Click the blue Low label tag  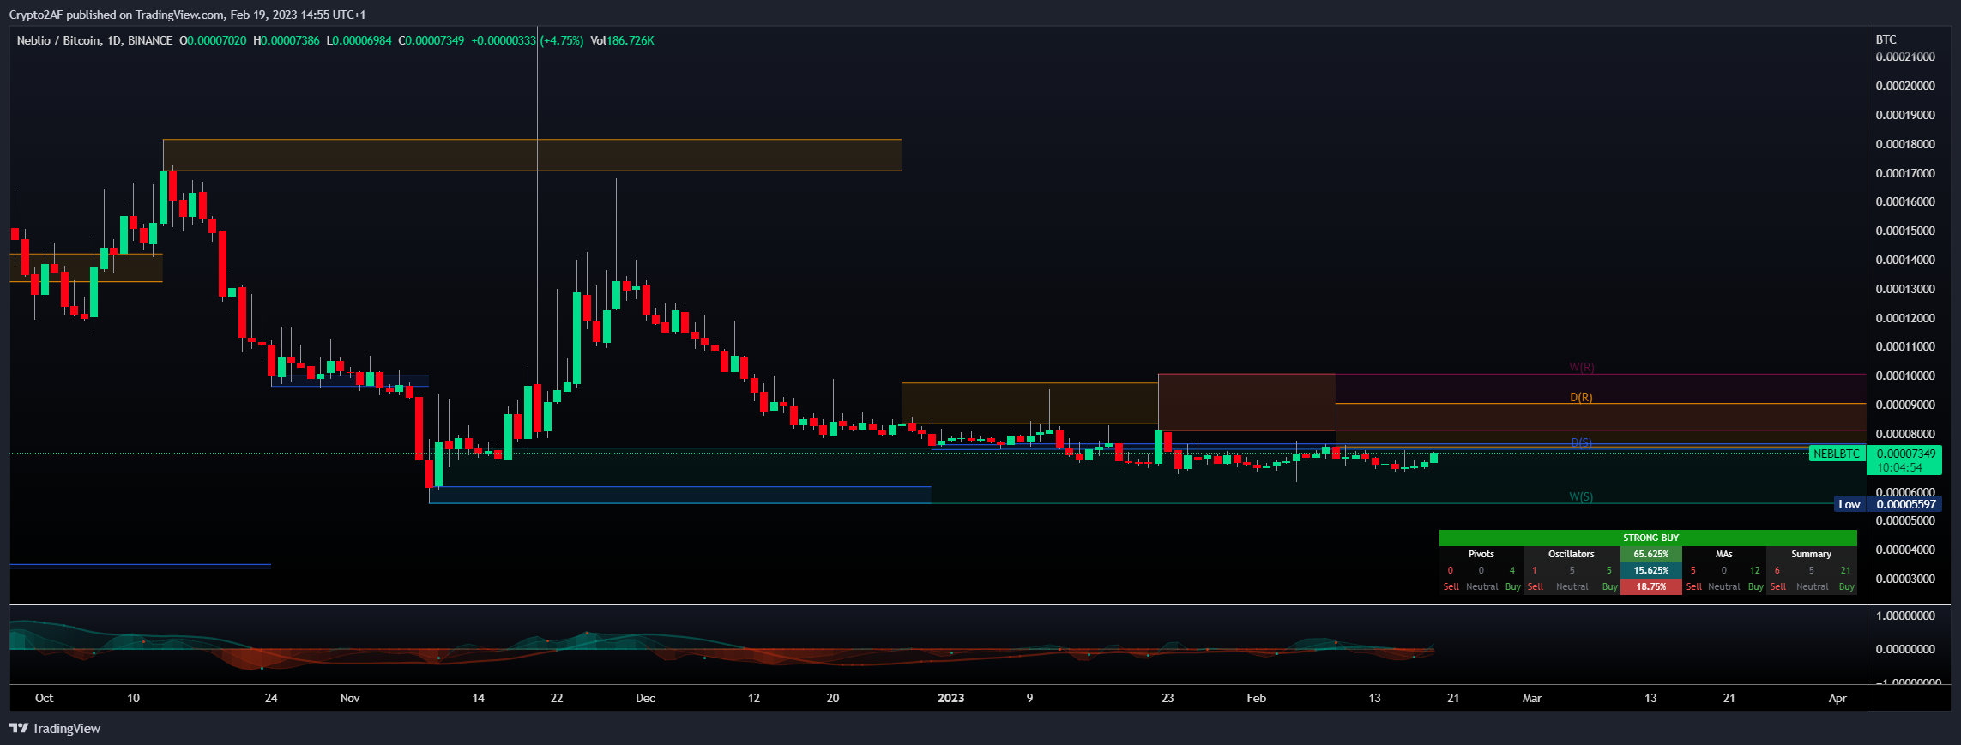(x=1849, y=504)
